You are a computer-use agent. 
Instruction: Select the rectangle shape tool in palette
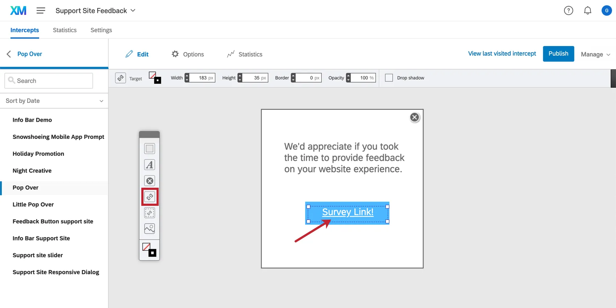click(149, 149)
